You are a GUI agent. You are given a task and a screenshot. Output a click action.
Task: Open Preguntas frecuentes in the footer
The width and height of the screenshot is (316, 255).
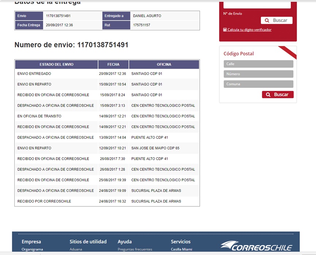click(135, 250)
